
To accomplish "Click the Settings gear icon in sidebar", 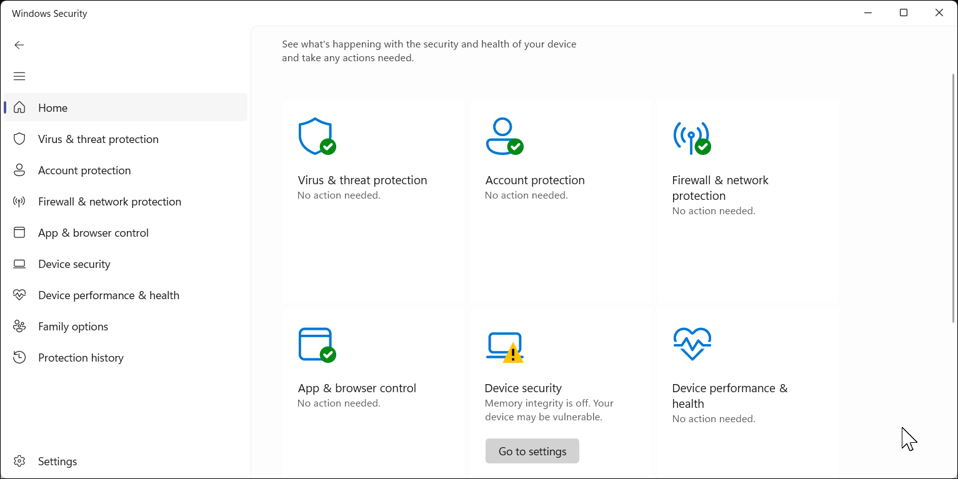I will (19, 462).
